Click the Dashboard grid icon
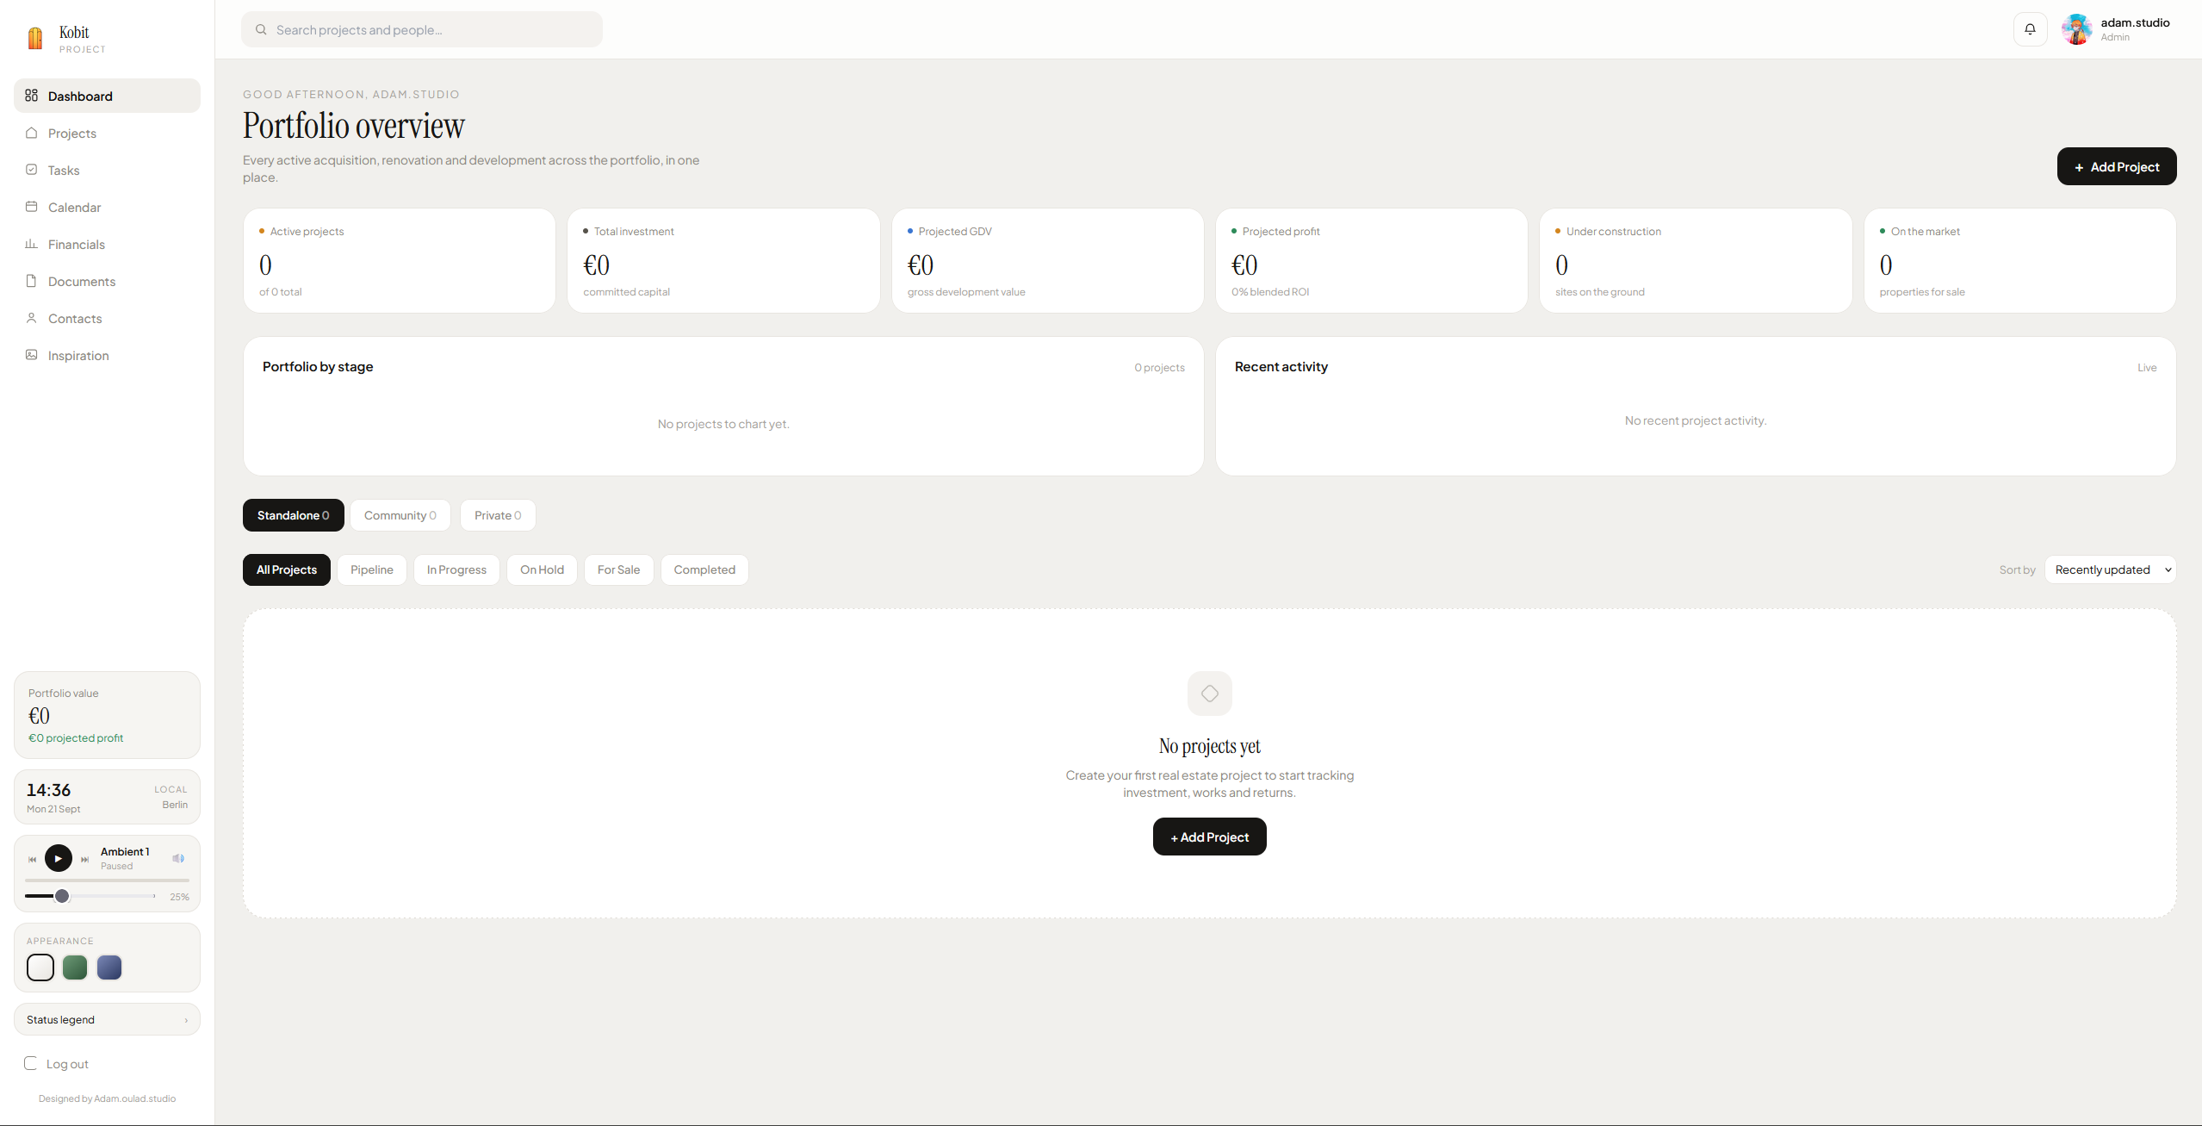This screenshot has height=1126, width=2202. pyautogui.click(x=32, y=96)
